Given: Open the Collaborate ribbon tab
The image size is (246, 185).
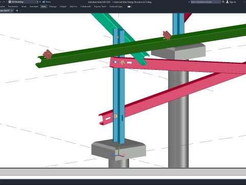Looking at the screenshot, I should (x=86, y=7).
